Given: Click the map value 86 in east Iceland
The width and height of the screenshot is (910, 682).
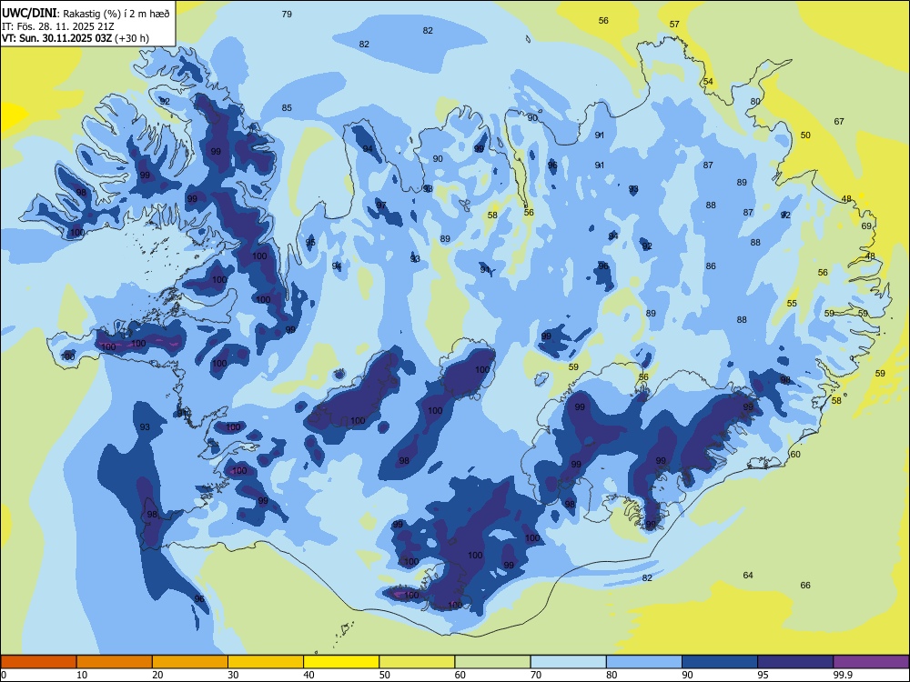Looking at the screenshot, I should pos(711,266).
